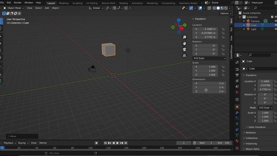Open the Physics properties tab icon
Screen dimensions: 277x156
[237, 124]
